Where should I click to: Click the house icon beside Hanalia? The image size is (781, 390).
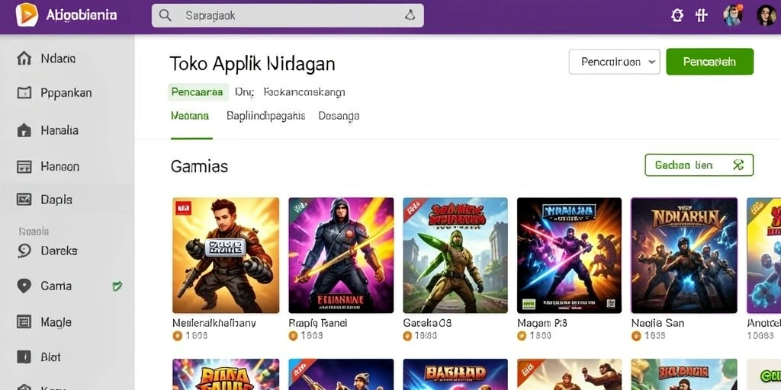(x=24, y=130)
